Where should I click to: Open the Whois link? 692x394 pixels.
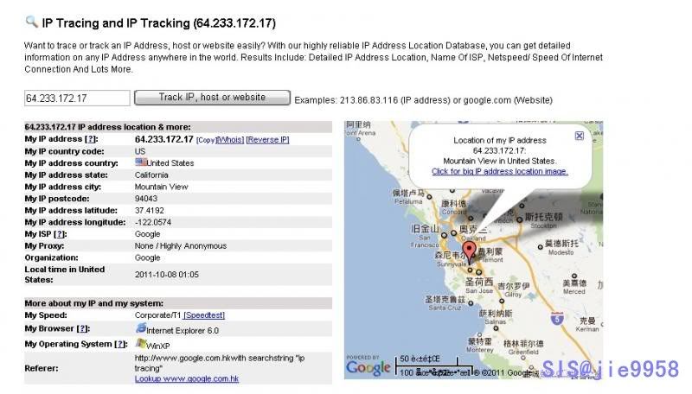coord(230,140)
